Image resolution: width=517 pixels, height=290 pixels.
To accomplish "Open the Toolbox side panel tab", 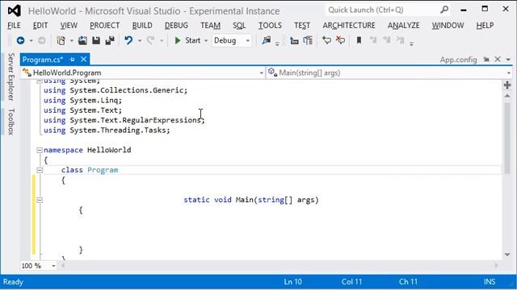I will click(11, 122).
